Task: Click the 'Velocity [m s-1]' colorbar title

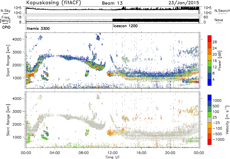Action: pyautogui.click(x=227, y=119)
